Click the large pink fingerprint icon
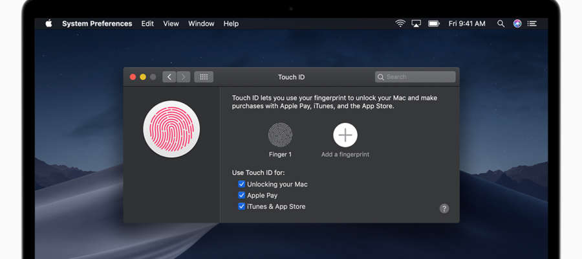Screen dimensions: 582x259 coord(171,129)
